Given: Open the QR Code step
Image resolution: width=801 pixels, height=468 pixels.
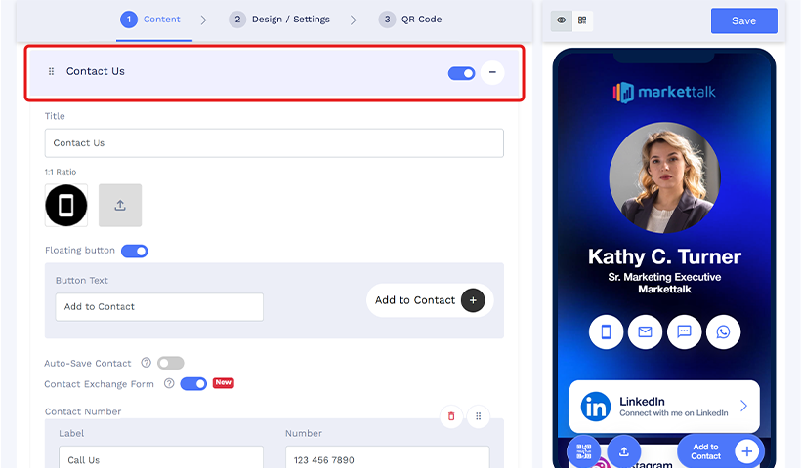Looking at the screenshot, I should pos(410,19).
